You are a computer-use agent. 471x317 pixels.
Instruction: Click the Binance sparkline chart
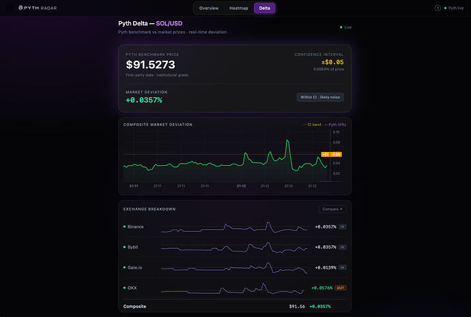[x=234, y=228]
